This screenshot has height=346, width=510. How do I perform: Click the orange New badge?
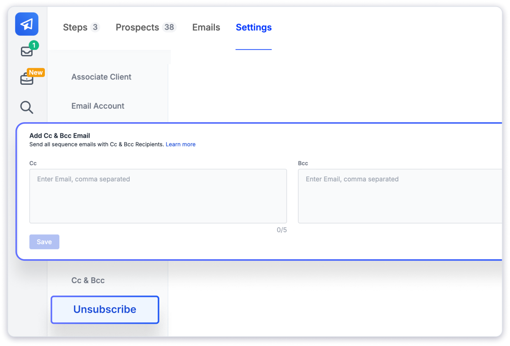(x=35, y=72)
